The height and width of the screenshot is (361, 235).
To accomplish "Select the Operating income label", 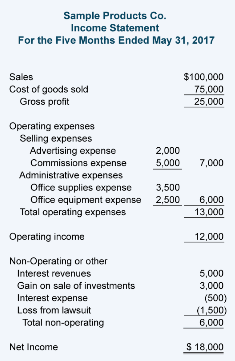I will (47, 236).
